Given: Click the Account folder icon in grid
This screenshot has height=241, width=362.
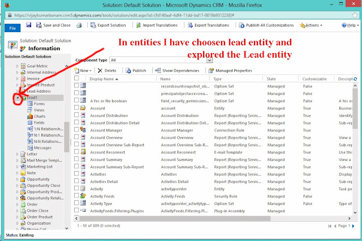Looking at the screenshot, I should [83, 108].
